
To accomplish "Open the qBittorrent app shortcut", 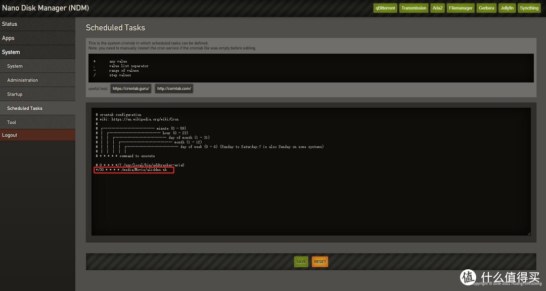I will pos(385,8).
